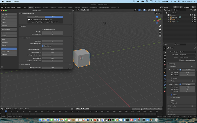Toggle show gizmo icon in viewport header
Image resolution: width=197 pixels, height=123 pixels.
point(139,10)
